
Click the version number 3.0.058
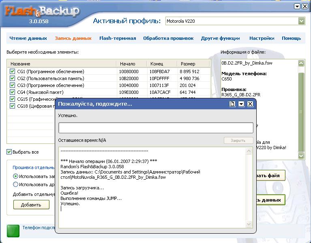[x=39, y=21]
